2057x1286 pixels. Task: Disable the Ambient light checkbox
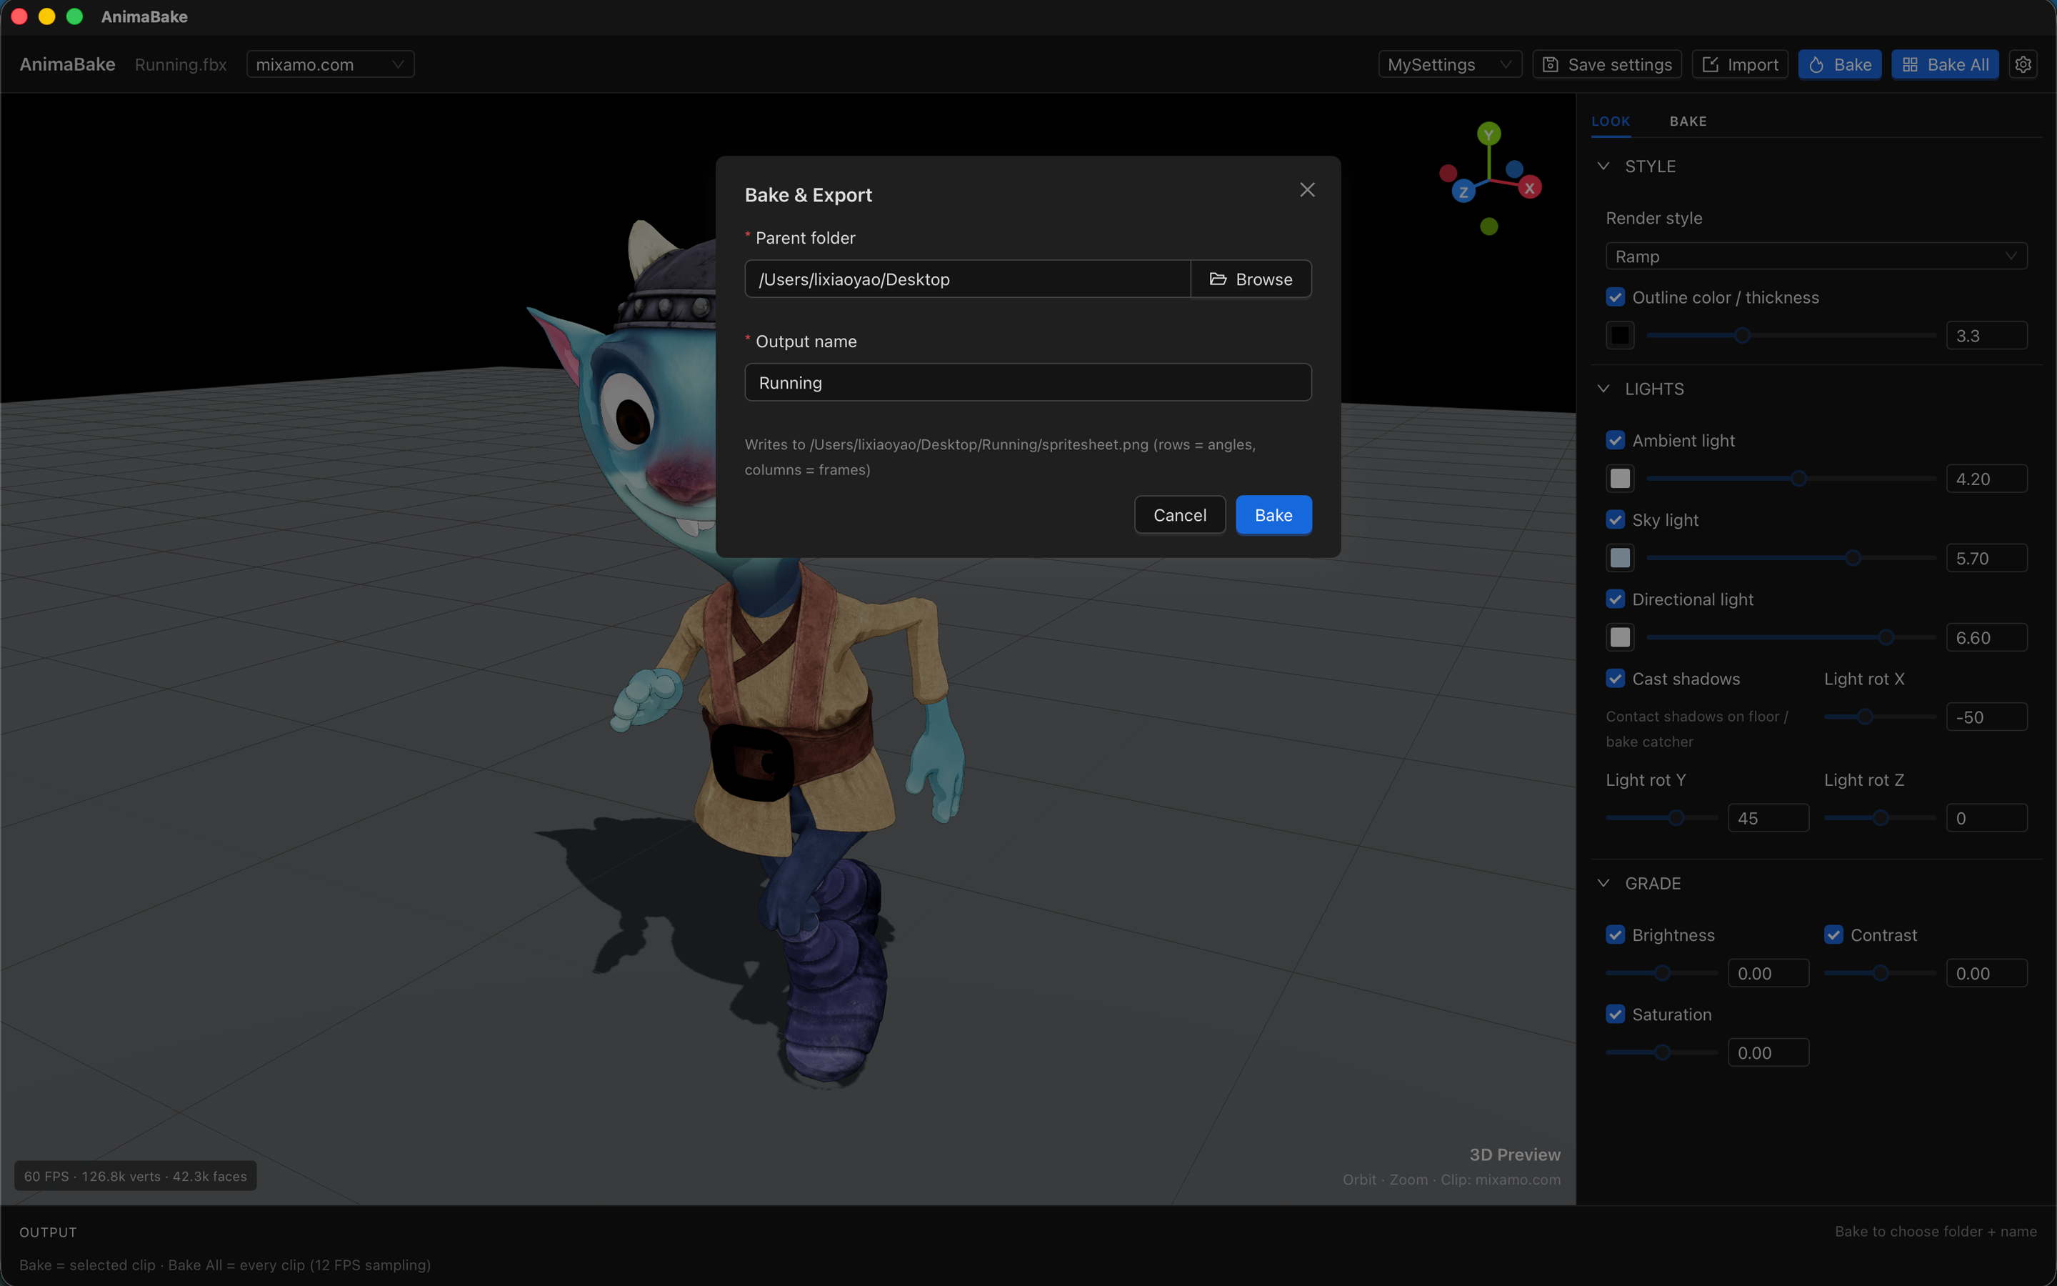pos(1615,441)
